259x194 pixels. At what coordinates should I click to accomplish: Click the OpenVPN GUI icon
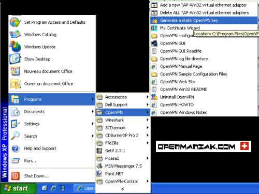click(x=154, y=43)
